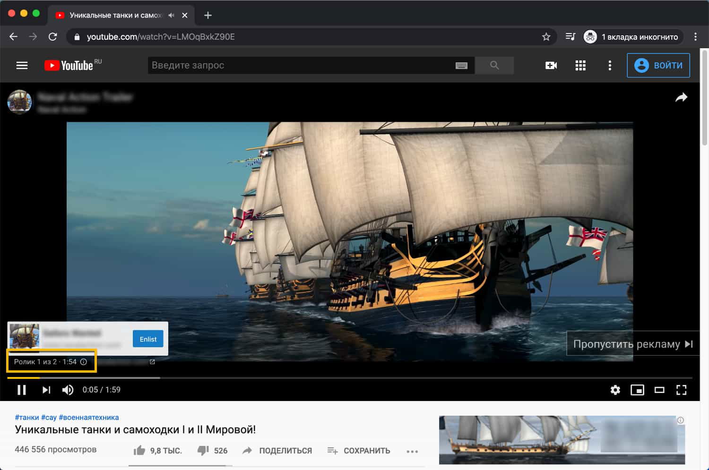Click СОХРАНИТЬ to save the video
The height and width of the screenshot is (470, 709).
(x=359, y=451)
